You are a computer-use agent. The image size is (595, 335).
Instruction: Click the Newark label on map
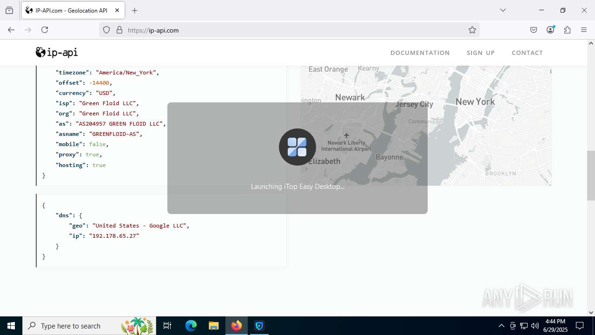click(350, 97)
